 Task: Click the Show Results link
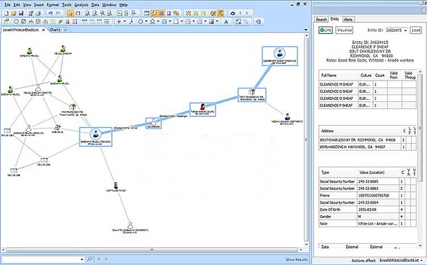tap(296, 259)
